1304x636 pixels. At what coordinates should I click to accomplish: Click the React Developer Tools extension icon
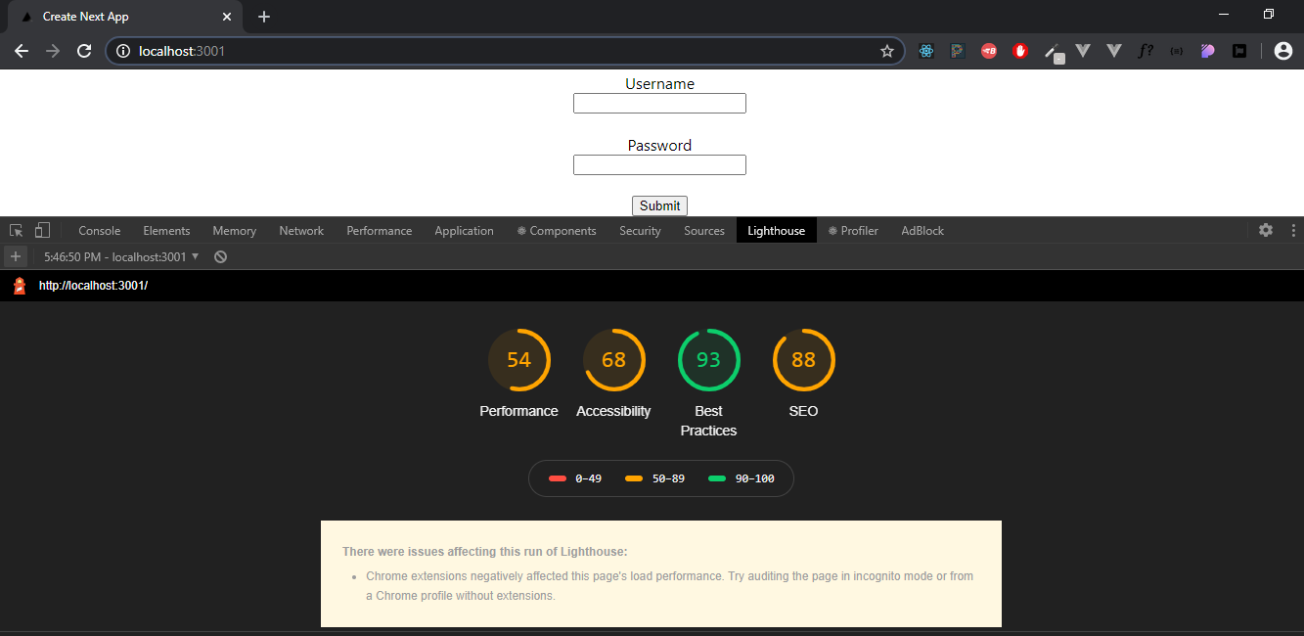926,51
